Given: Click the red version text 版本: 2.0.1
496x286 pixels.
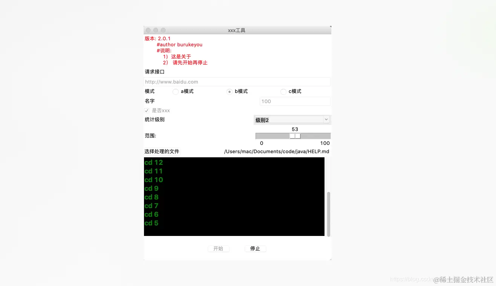Looking at the screenshot, I should [x=158, y=38].
